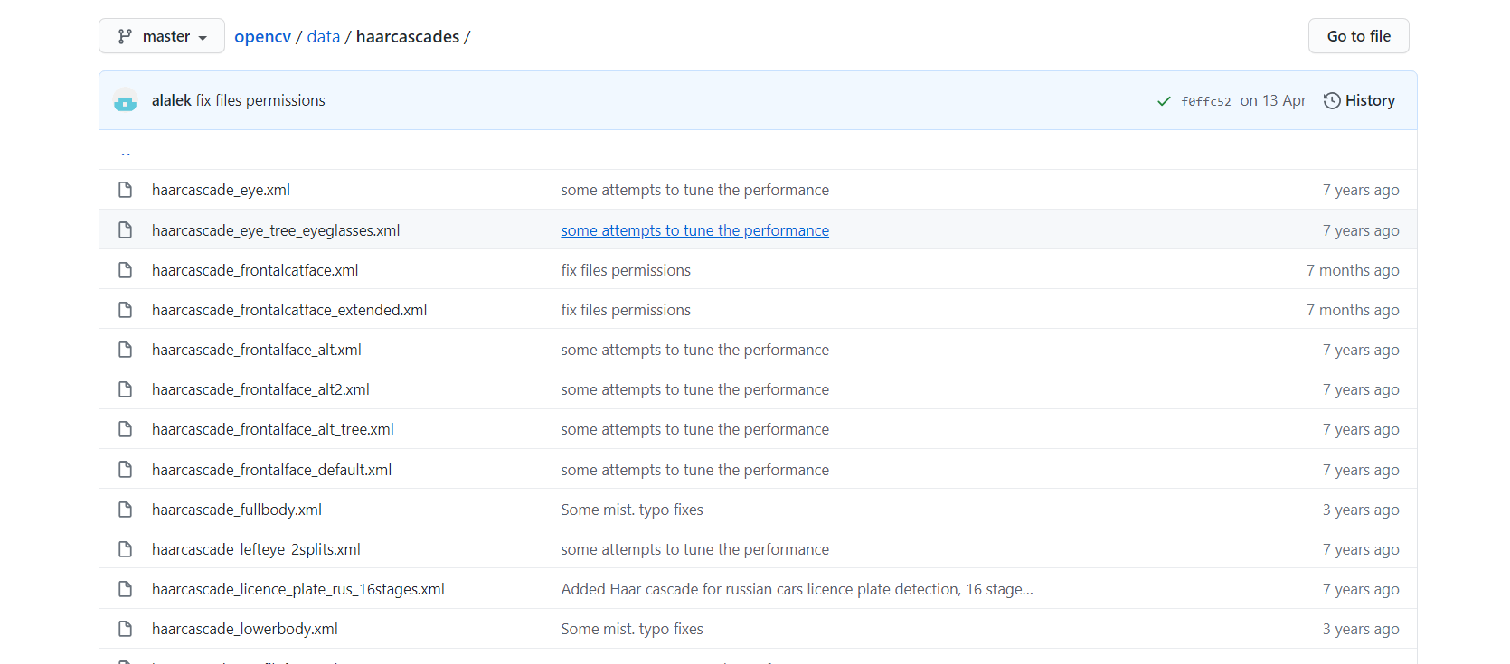Open haarcascade_licence_plate_rus_16stages.xml file

(298, 589)
